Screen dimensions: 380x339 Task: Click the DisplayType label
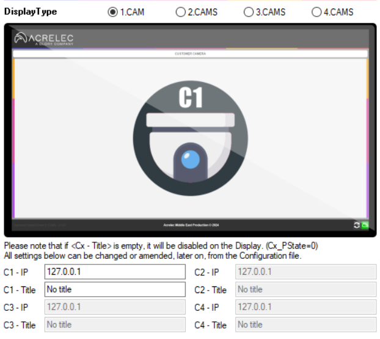click(31, 12)
